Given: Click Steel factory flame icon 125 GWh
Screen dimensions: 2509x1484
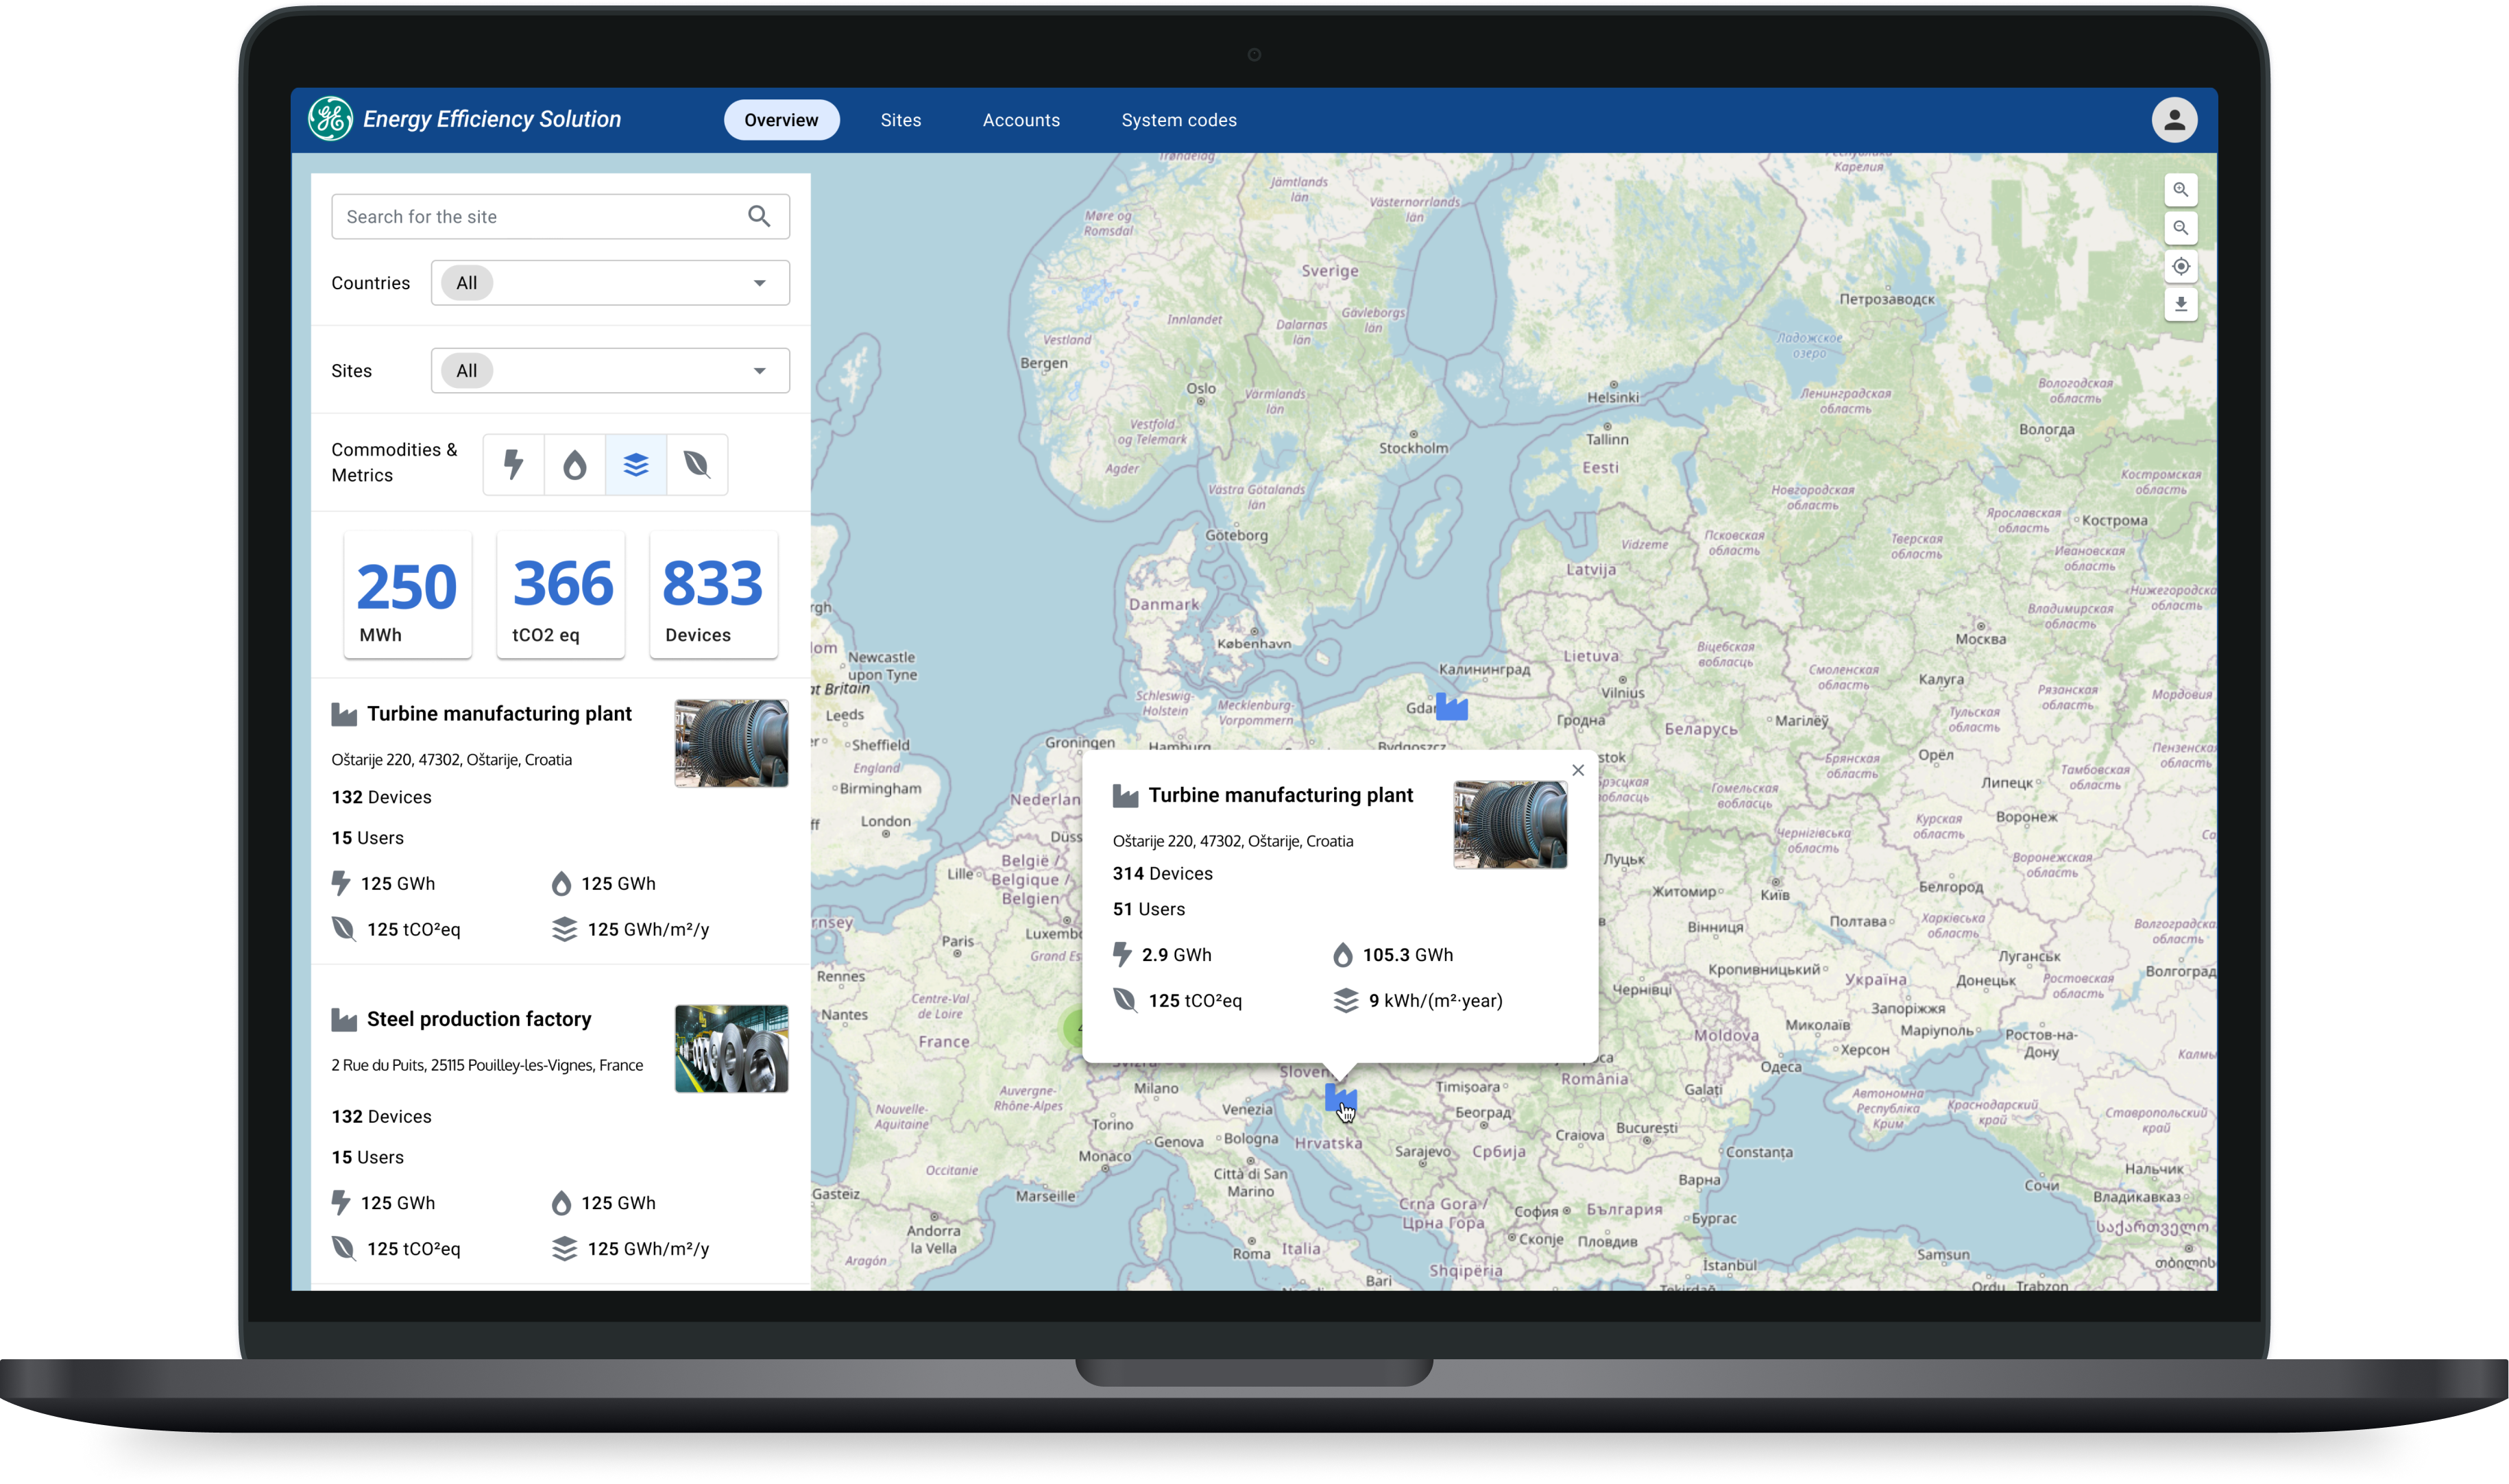Looking at the screenshot, I should (x=561, y=1203).
